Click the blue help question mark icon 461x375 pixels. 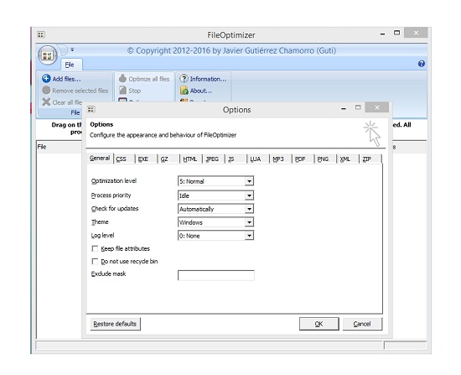422,64
